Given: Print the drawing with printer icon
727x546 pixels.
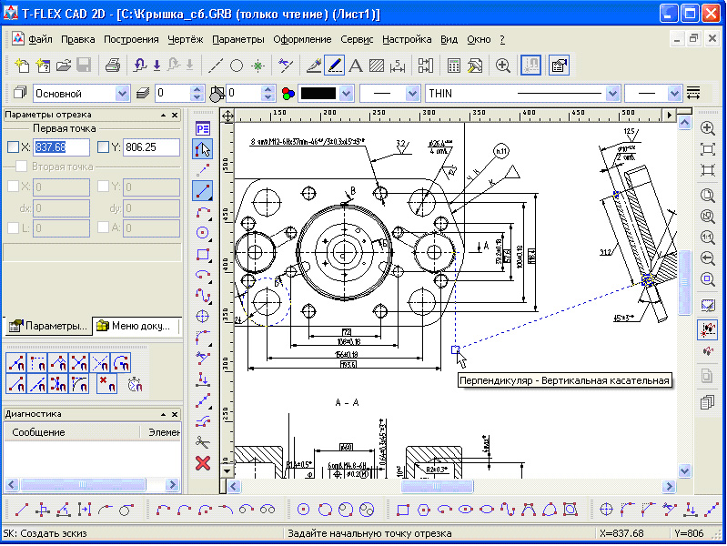Looking at the screenshot, I should [113, 66].
